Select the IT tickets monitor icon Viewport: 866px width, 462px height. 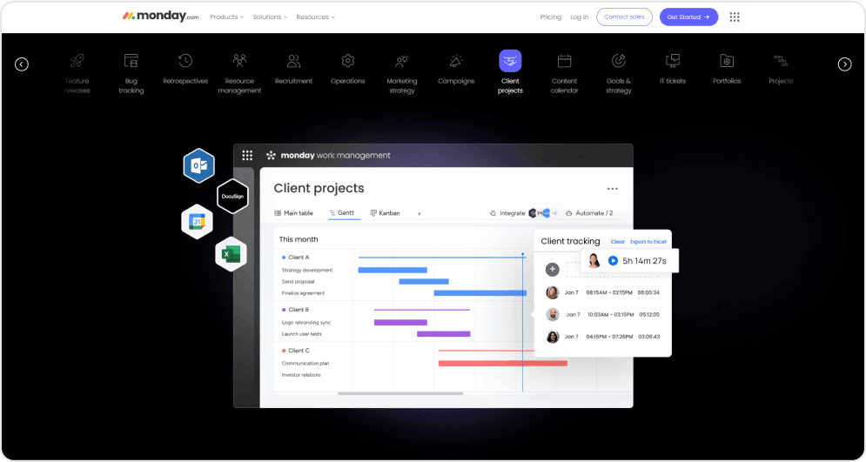pos(673,61)
